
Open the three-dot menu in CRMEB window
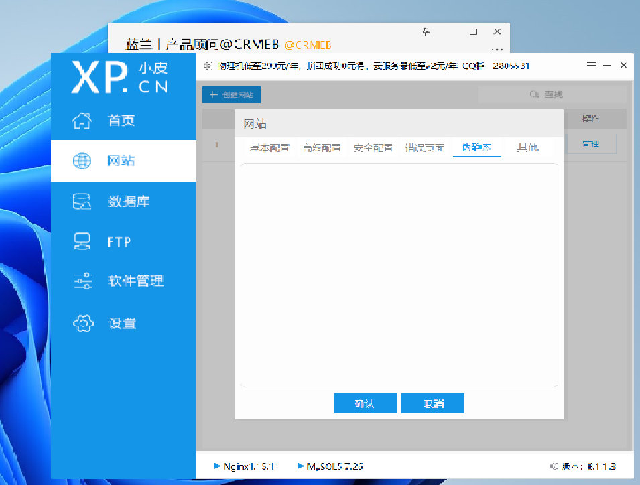coord(497,50)
